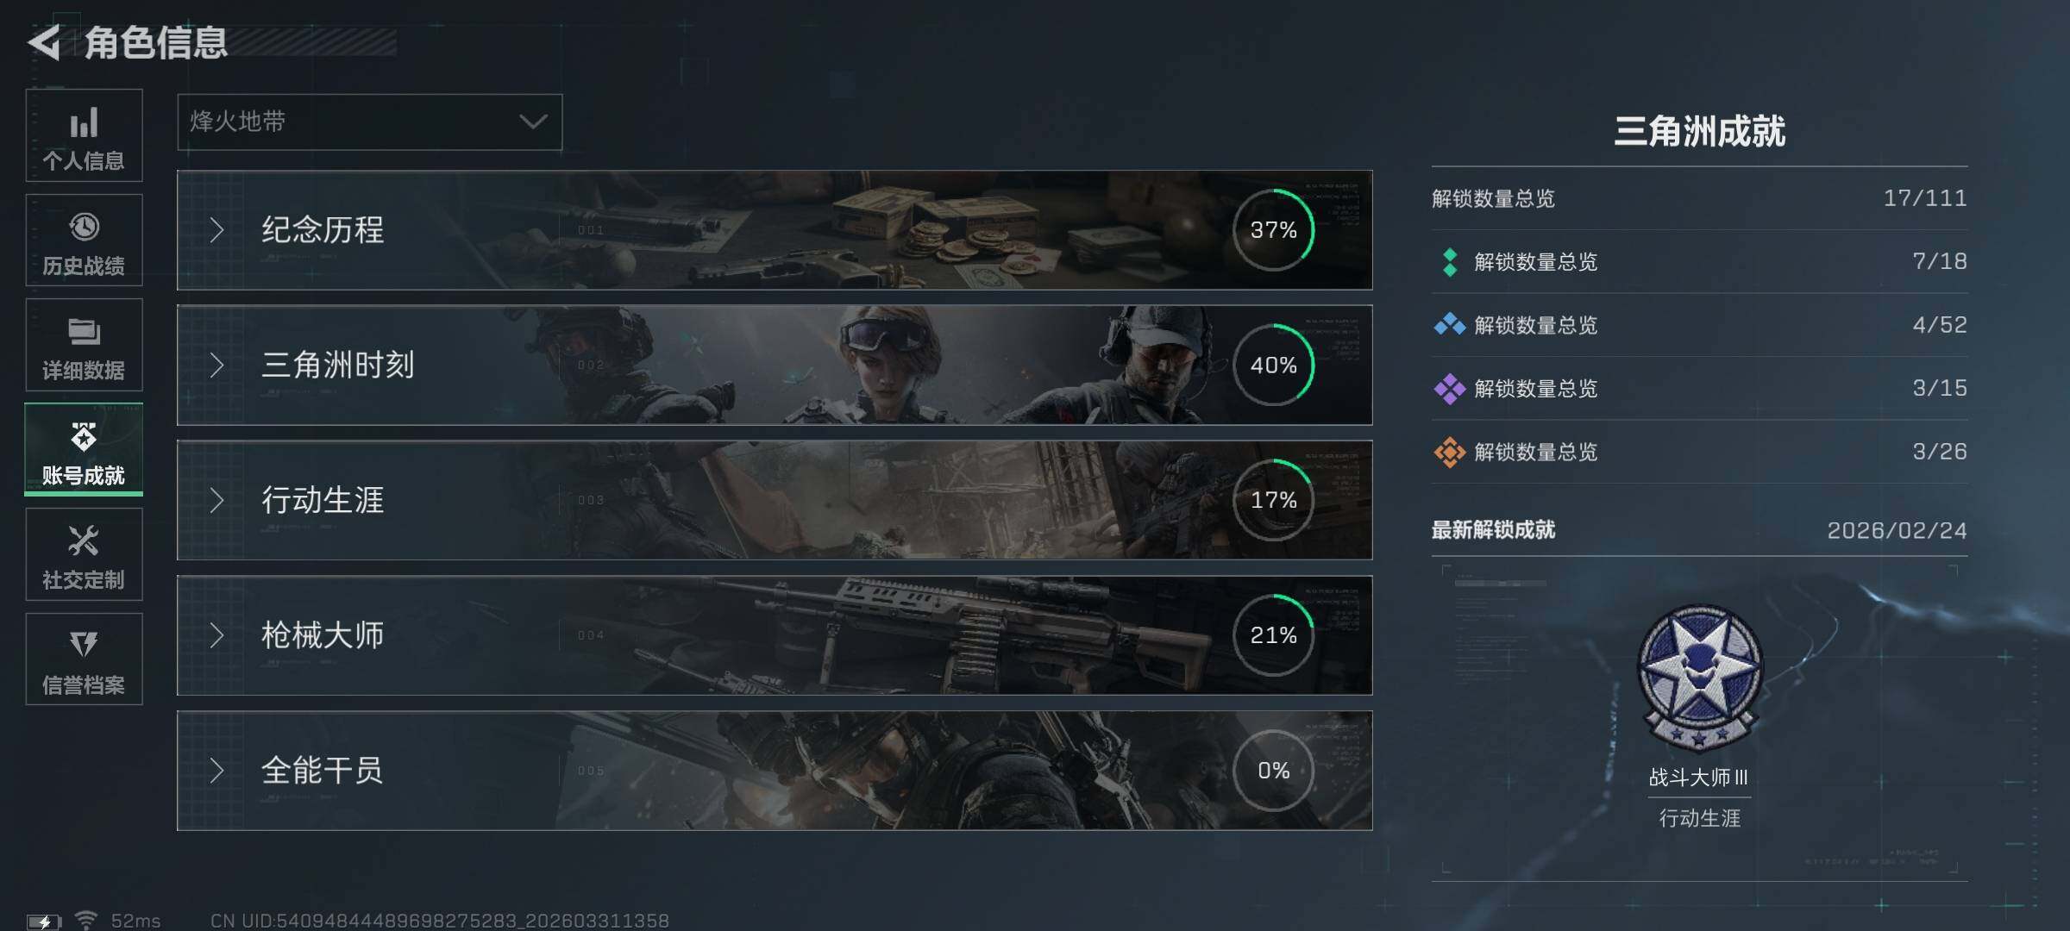Image resolution: width=2070 pixels, height=931 pixels.
Task: Click the purple diamond tier icon
Action: (x=1450, y=389)
